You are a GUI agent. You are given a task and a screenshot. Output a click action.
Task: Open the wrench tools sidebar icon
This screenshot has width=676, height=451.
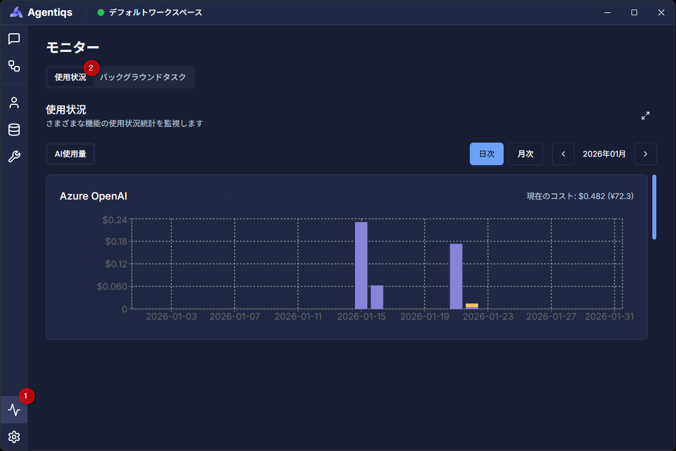(x=14, y=157)
